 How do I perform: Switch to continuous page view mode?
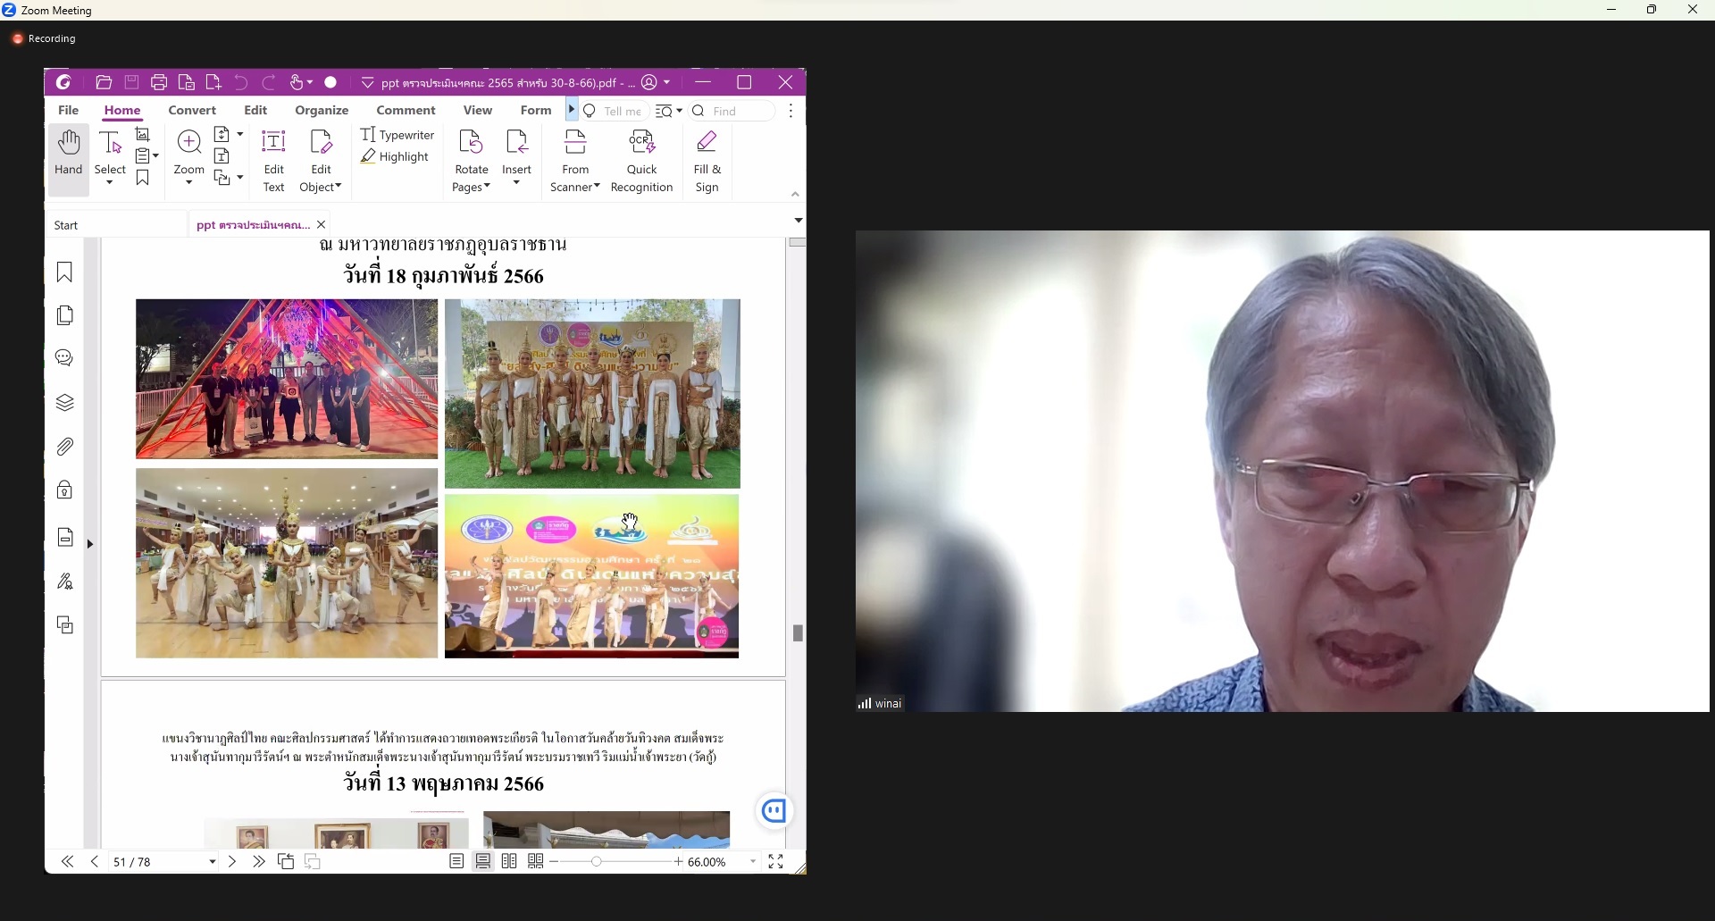pos(484,863)
